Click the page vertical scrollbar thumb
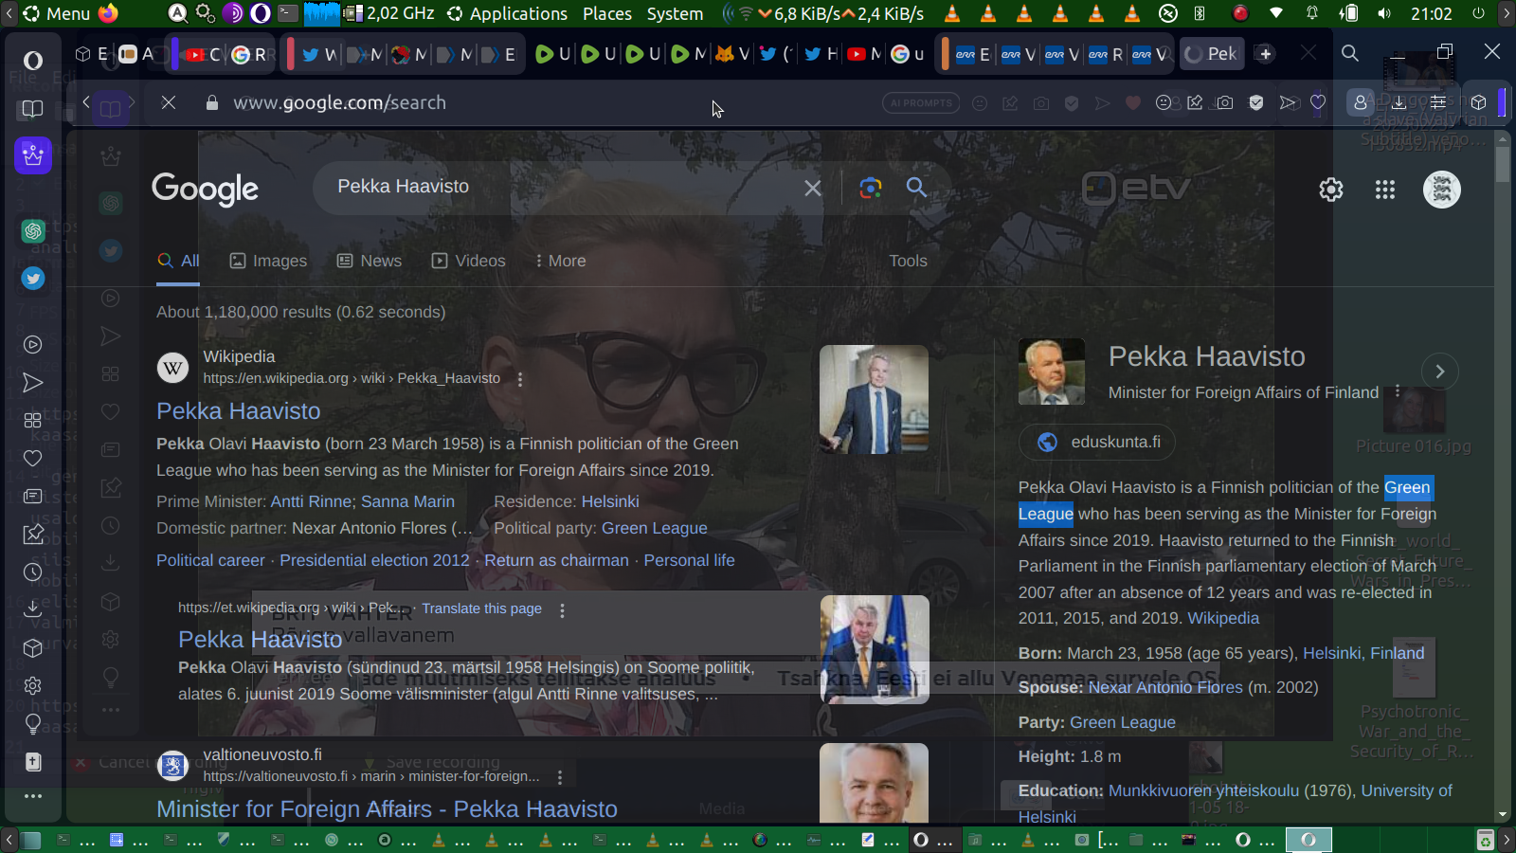This screenshot has width=1516, height=853. pos(1503,163)
